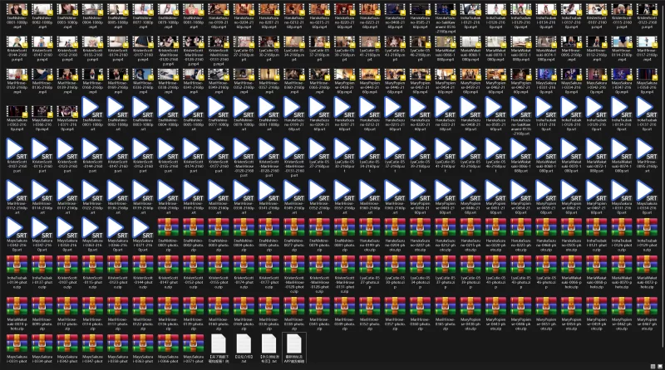
Task: Select archive MayuSakurai-0331-photo.zip
Action: coord(17,348)
